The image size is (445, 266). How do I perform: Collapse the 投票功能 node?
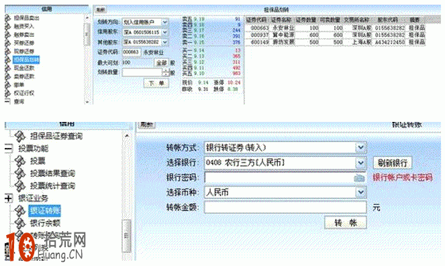9,149
